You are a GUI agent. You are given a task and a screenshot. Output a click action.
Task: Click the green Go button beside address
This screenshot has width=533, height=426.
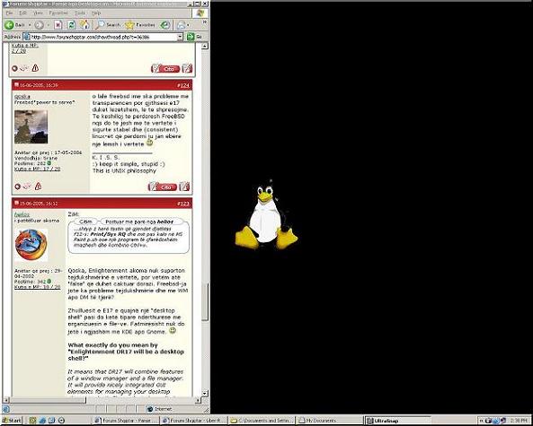(194, 37)
